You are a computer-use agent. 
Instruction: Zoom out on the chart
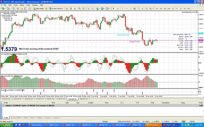point(84,9)
